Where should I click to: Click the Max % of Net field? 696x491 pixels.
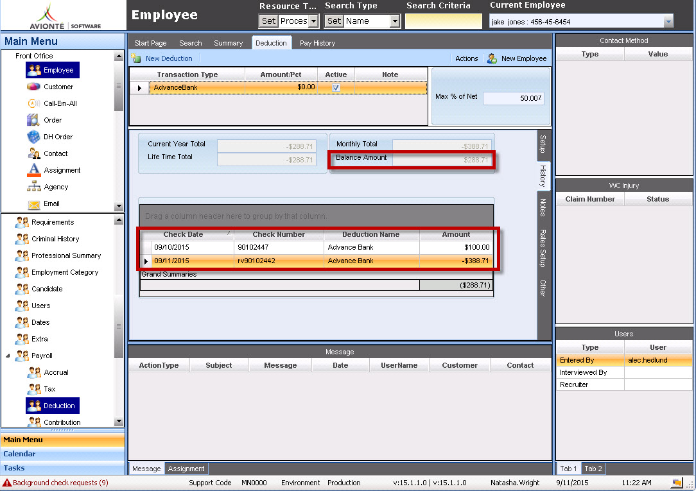pos(513,98)
